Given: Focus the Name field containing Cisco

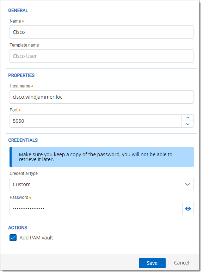Looking at the screenshot, I should pyautogui.click(x=101, y=32).
